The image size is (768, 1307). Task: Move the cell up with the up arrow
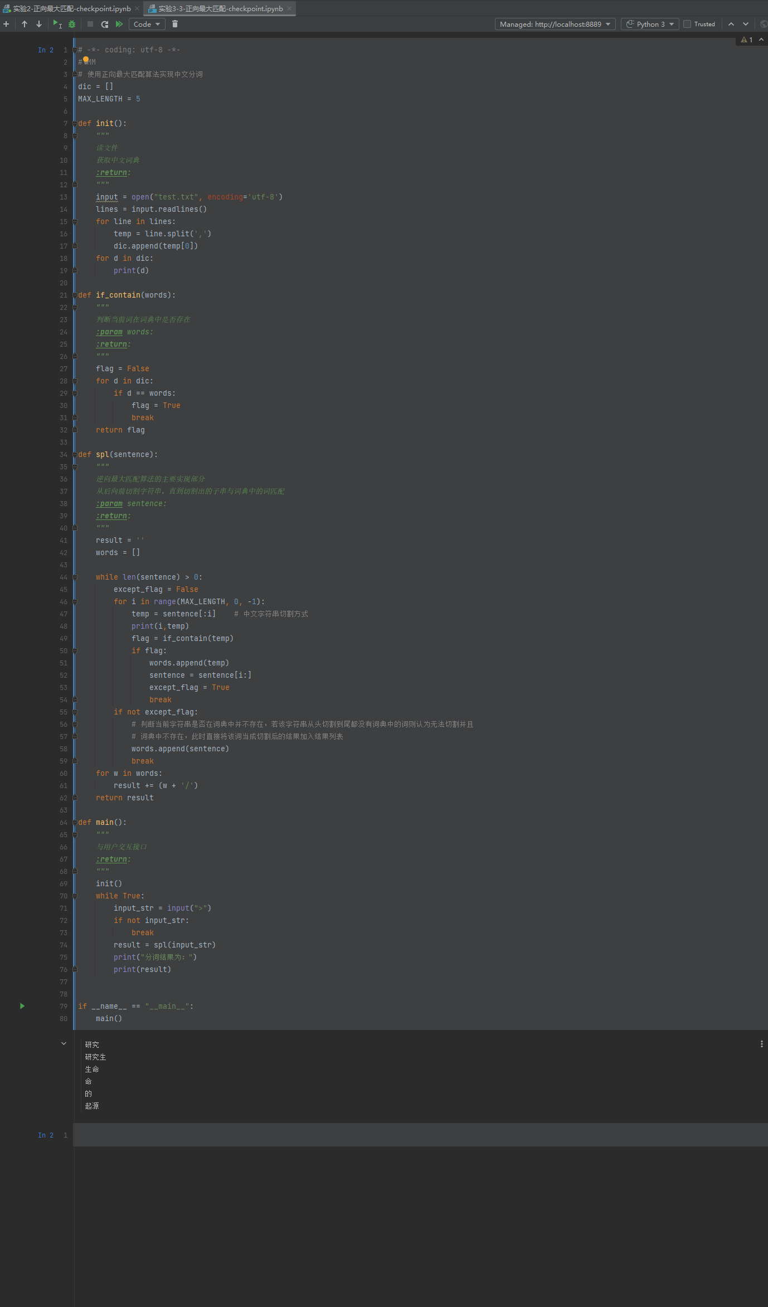pos(25,24)
